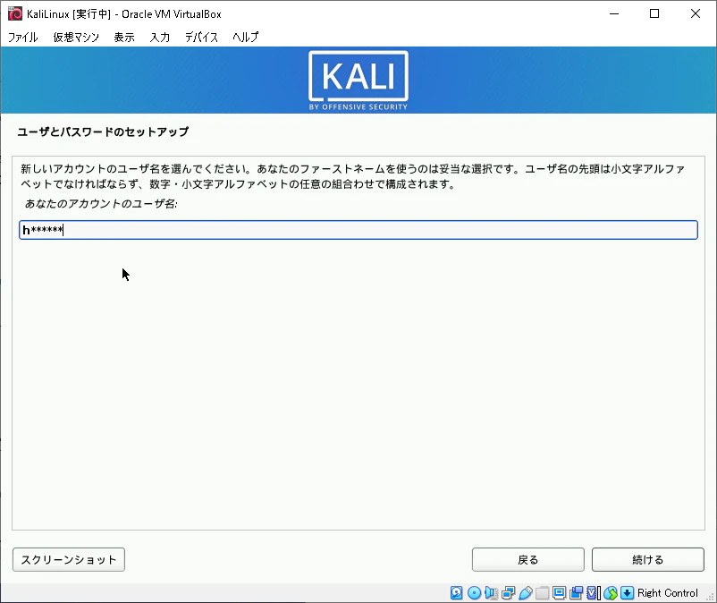
Task: Open the 表示 menu
Action: (124, 37)
